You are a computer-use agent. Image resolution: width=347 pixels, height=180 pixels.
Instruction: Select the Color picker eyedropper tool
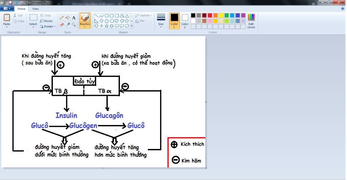click(68, 25)
